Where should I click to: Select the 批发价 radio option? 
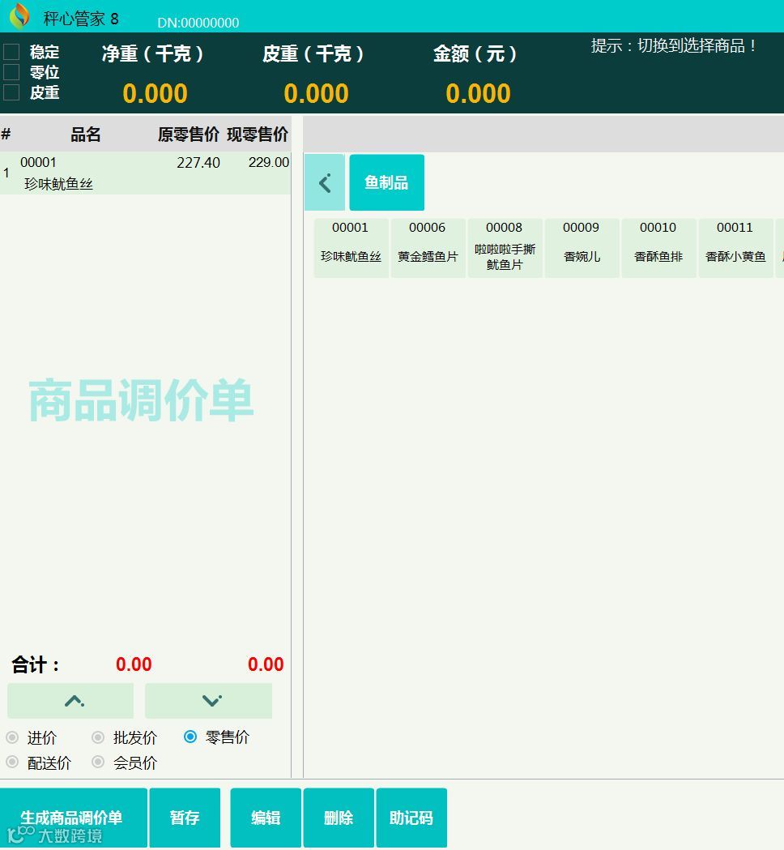(x=99, y=737)
